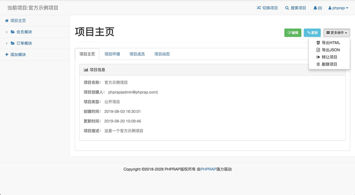Viewport: 355px width, 195px height.
Task: Choose 转让项目 in the dropdown menu
Action: click(329, 57)
